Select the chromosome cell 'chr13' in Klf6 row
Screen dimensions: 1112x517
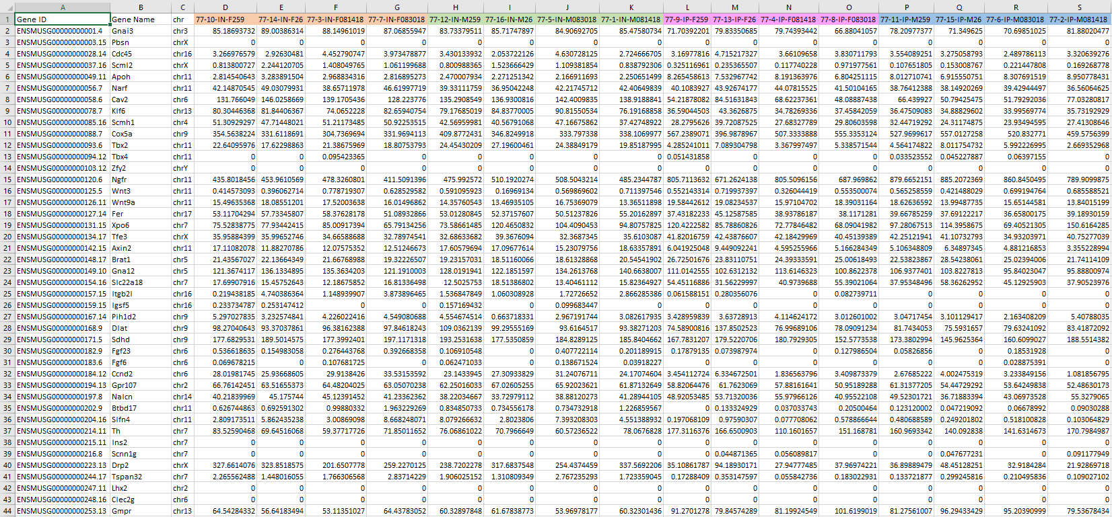click(x=182, y=111)
